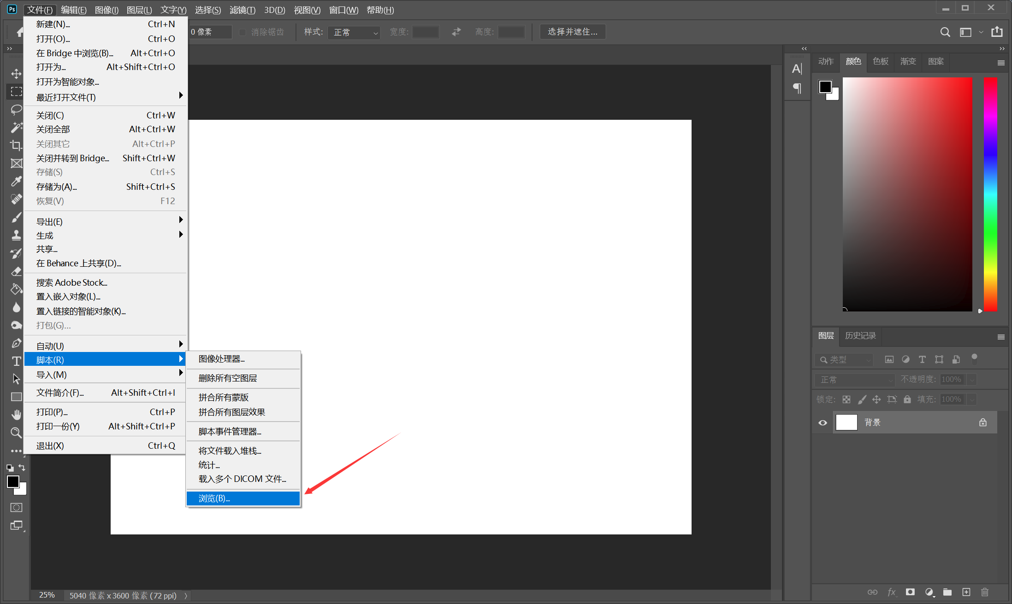Select the Eyedropper tool
This screenshot has width=1012, height=604.
point(16,181)
